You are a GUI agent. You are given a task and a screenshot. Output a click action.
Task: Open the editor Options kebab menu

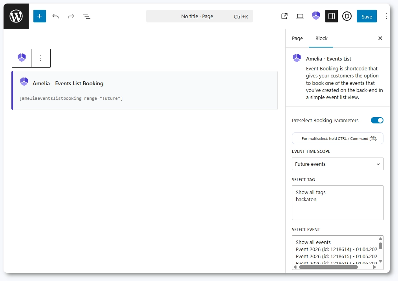[x=386, y=17]
